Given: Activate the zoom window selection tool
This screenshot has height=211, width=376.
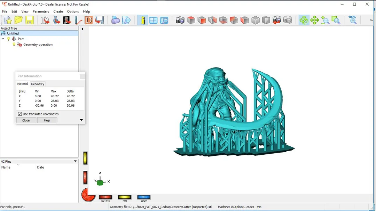Looking at the screenshot, I should [x=336, y=20].
